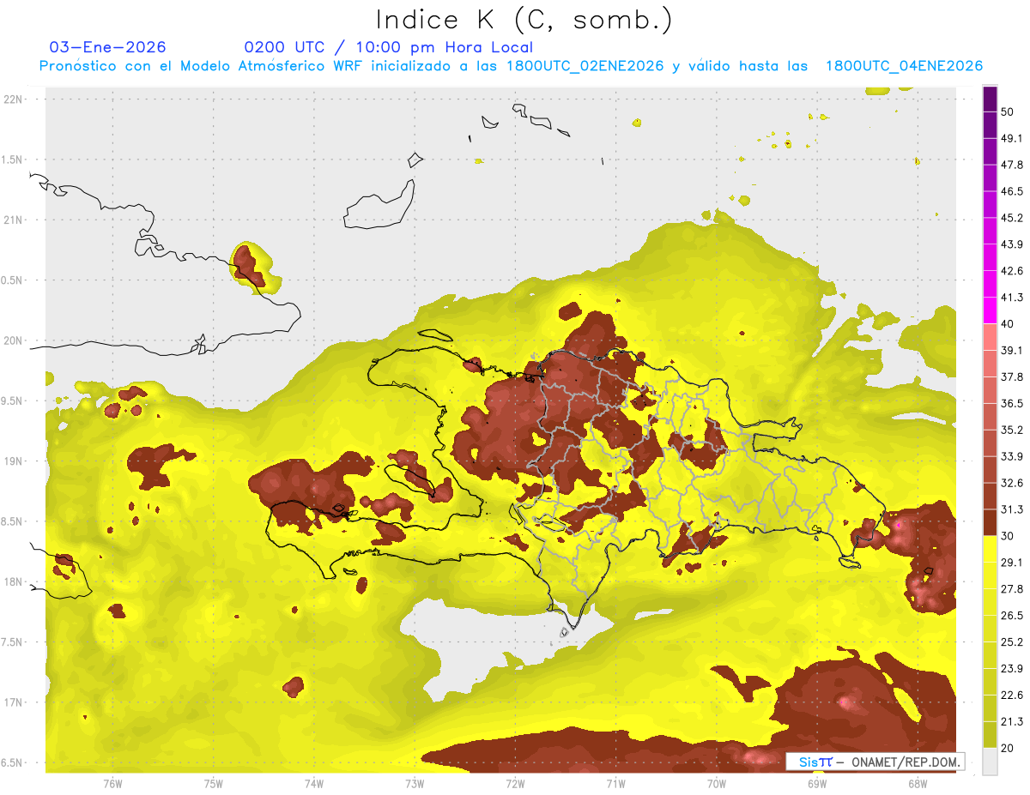Click the 17N latitude axis label
This screenshot has width=1030, height=795.
click(13, 702)
